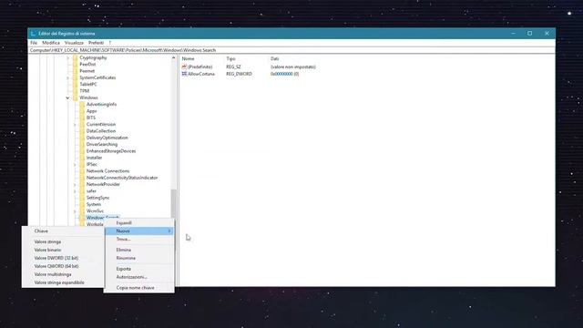The width and height of the screenshot is (583, 328).
Task: Click the folder icon of the Cryptography key
Action: (76, 57)
